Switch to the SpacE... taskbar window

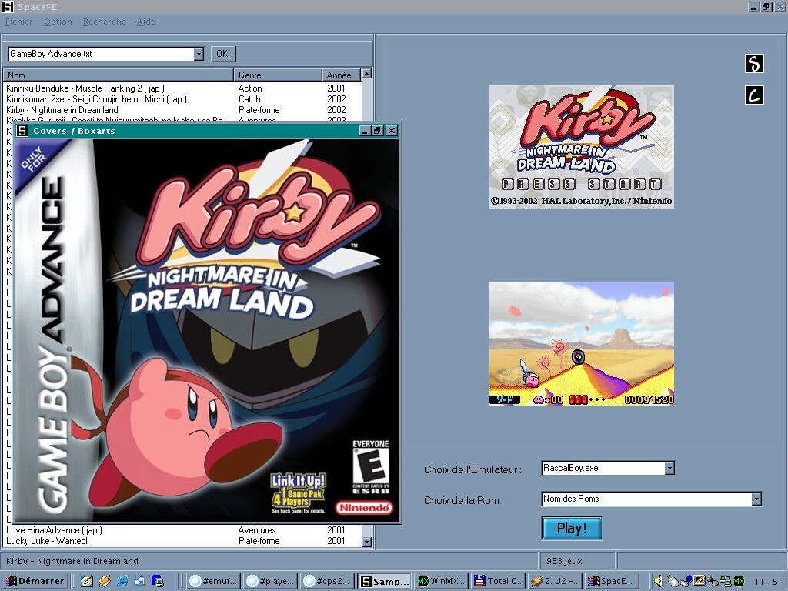(612, 581)
